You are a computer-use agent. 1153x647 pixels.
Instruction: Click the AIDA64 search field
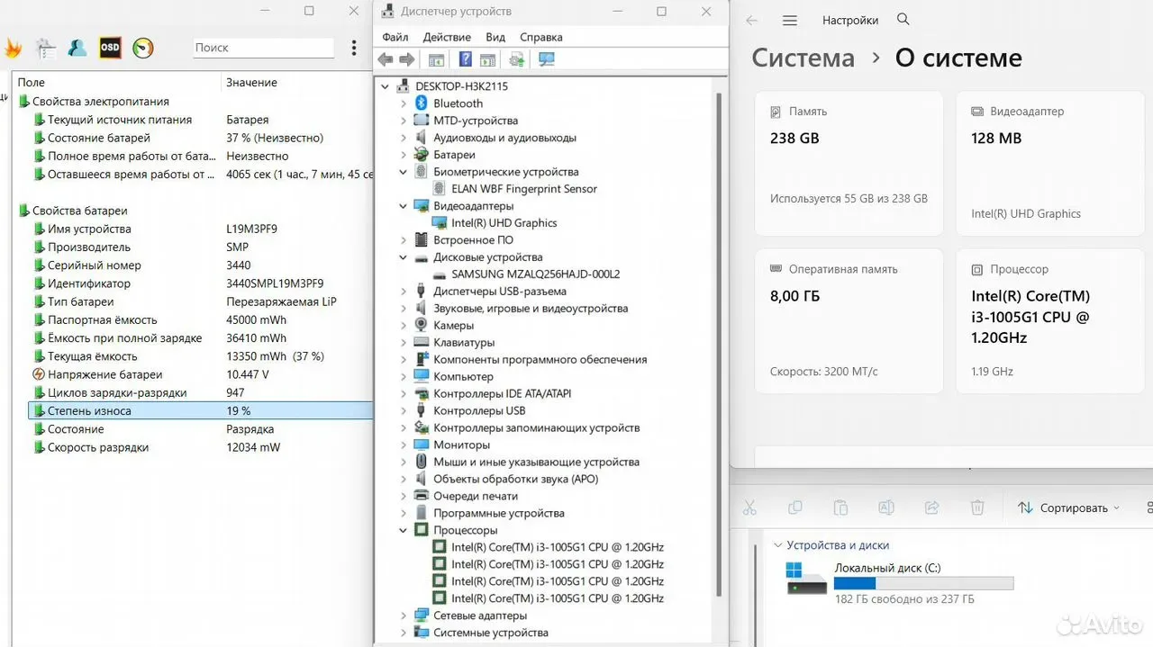[x=263, y=48]
